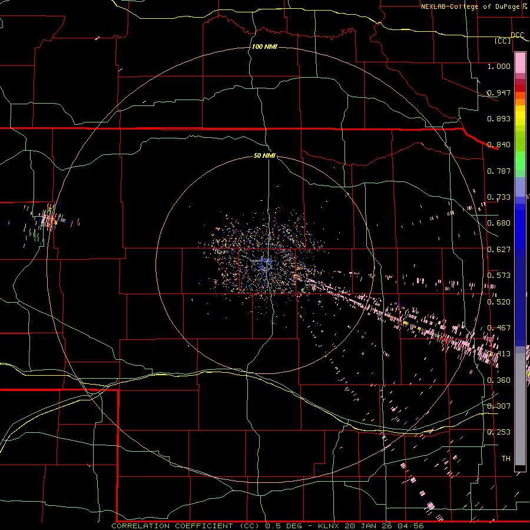The image size is (530, 530).
Task: Pick the light pink segment of color bar
Action: click(520, 63)
